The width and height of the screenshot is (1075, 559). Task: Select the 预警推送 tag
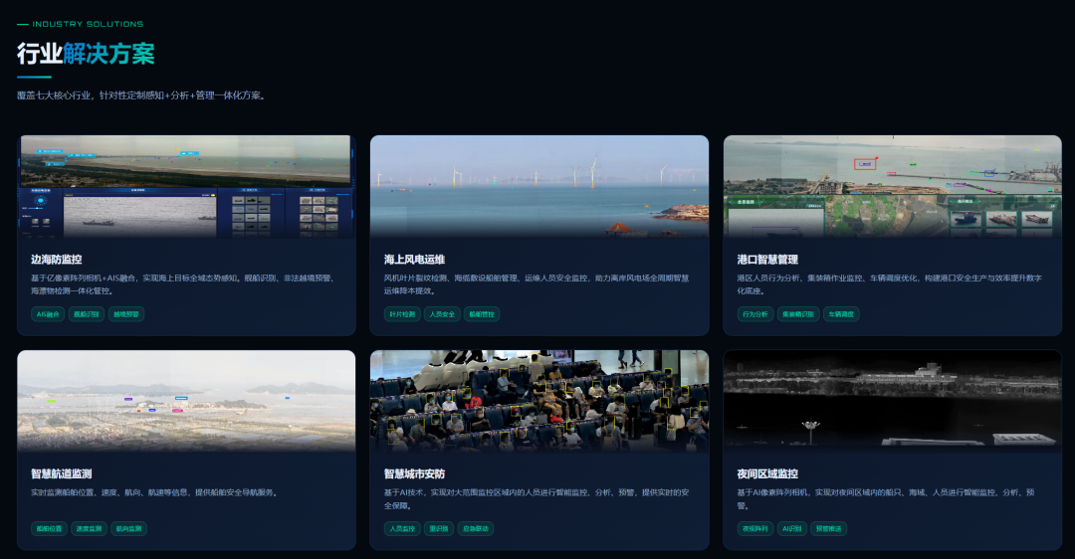point(829,529)
